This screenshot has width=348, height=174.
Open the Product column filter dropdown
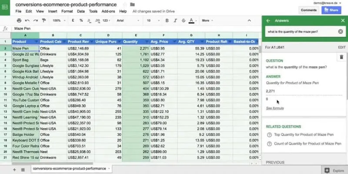click(x=36, y=42)
